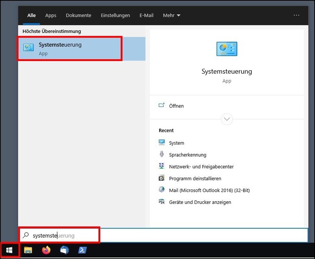Open Programm deinstallieren from recent
The width and height of the screenshot is (315, 259).
195,179
